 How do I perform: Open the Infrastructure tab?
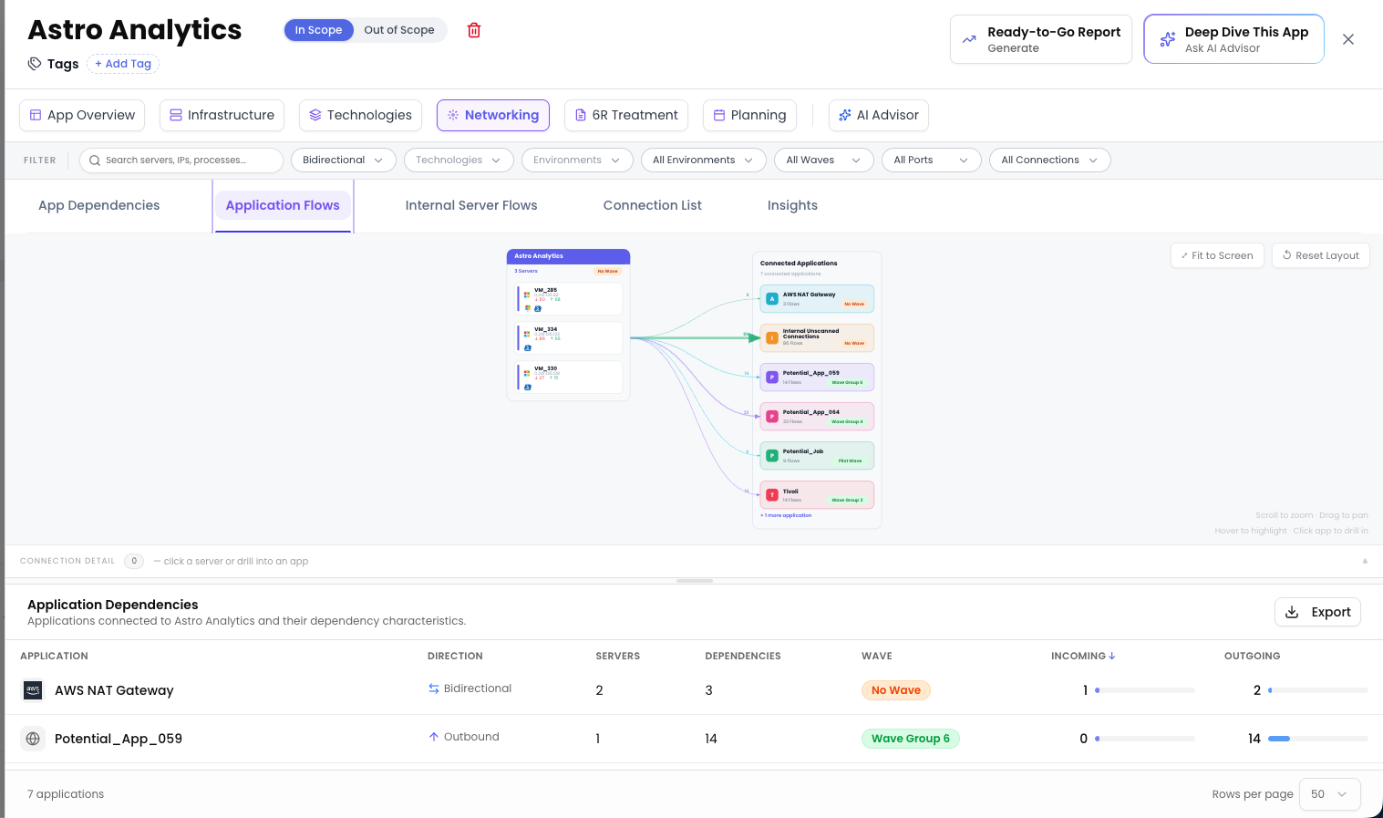tap(222, 115)
